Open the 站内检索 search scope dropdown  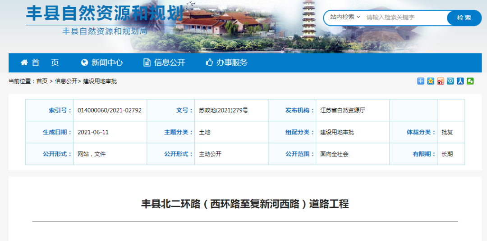point(345,17)
